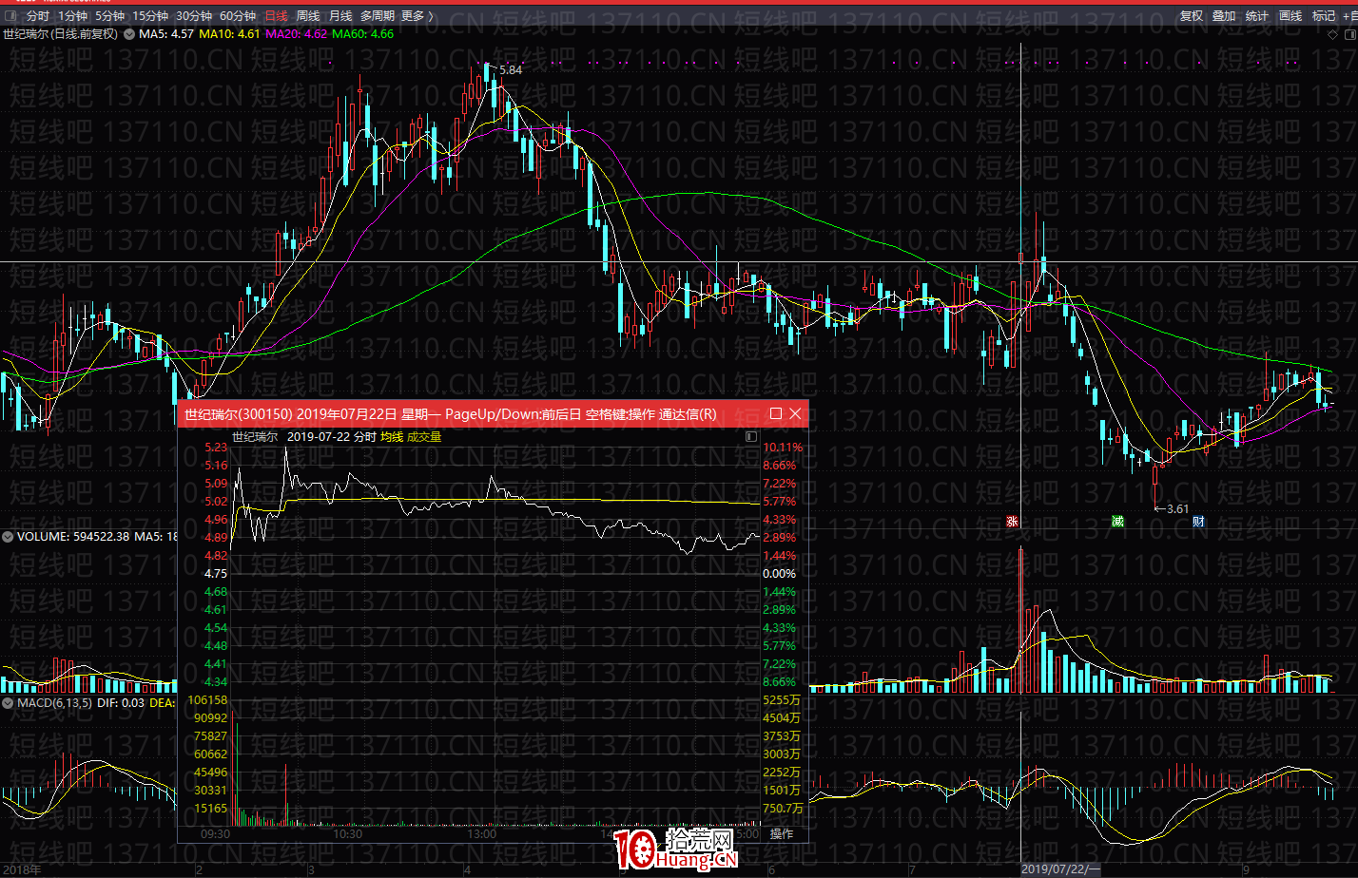Expand the 更多 periods menu

pos(417,16)
